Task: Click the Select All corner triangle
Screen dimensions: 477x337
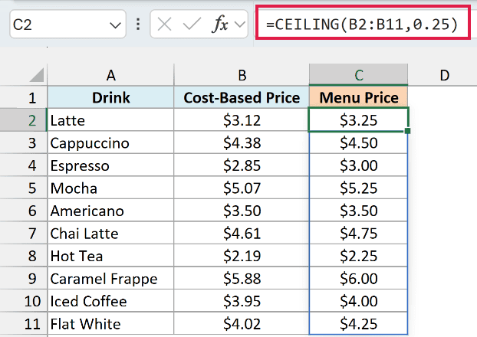Action: click(x=37, y=75)
